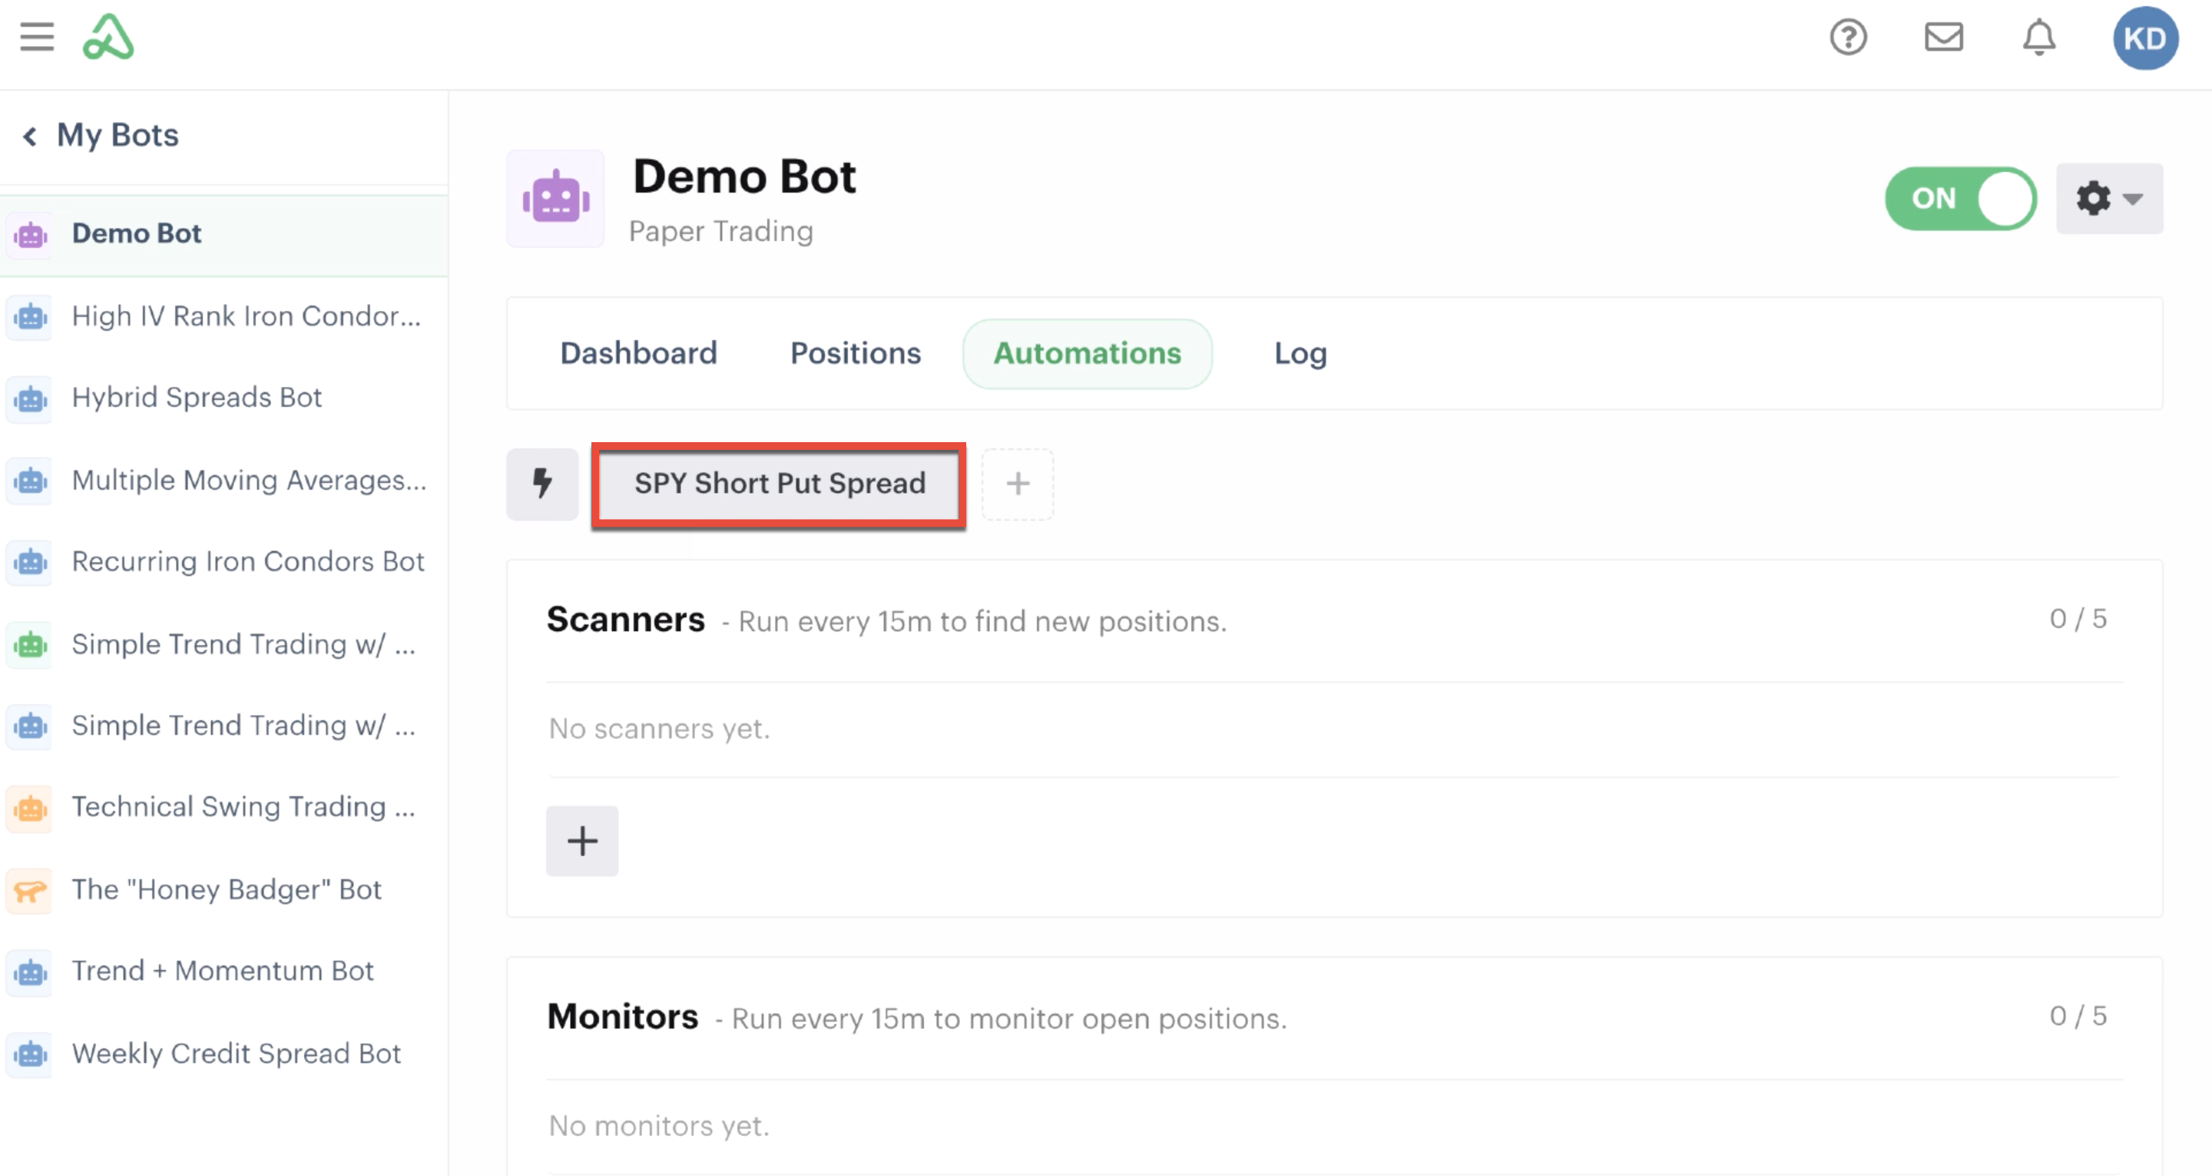Click the lightning bolt events icon

pos(541,484)
